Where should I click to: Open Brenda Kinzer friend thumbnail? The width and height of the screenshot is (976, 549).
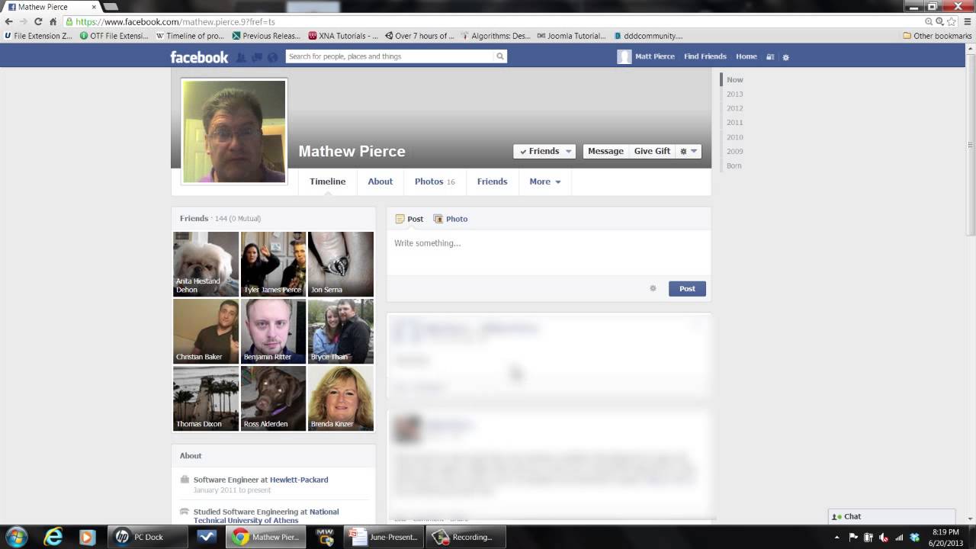pos(341,398)
